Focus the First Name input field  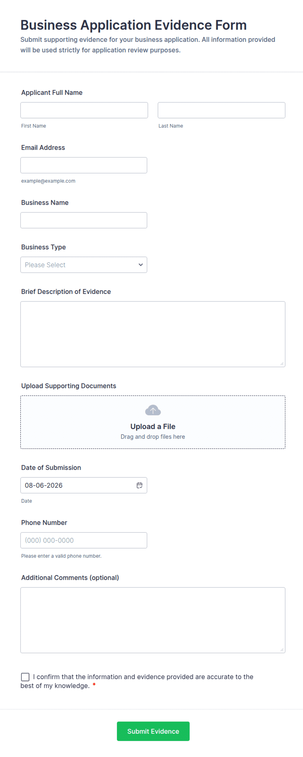tap(84, 110)
